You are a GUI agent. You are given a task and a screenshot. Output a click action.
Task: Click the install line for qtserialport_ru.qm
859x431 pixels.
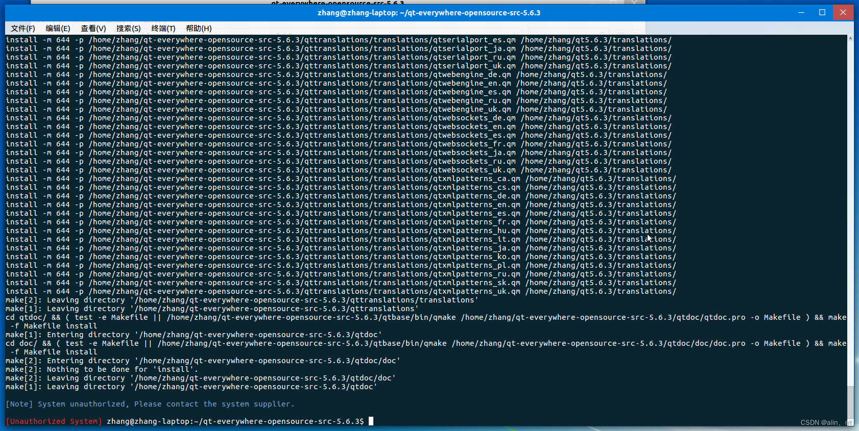(x=339, y=57)
